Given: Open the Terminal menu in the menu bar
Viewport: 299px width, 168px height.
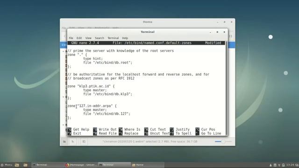Looking at the screenshot, I should [113, 38].
